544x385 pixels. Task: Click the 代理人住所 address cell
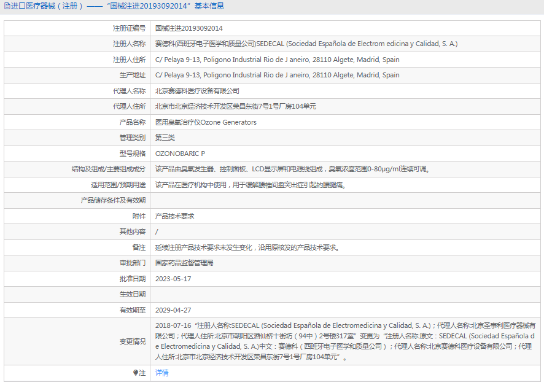click(236, 106)
